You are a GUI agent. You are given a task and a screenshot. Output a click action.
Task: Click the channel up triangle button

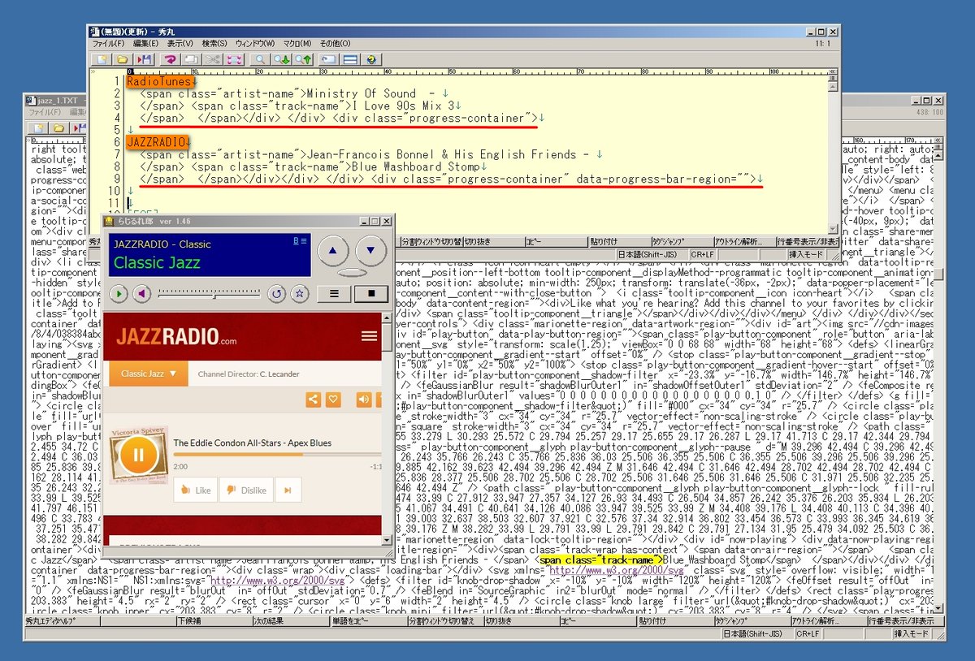click(x=332, y=250)
